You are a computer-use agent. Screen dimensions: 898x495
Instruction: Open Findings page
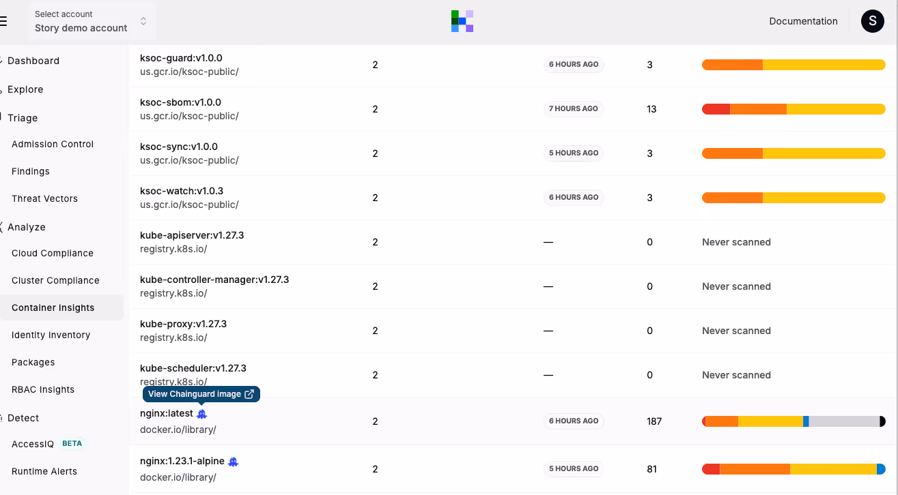point(31,171)
